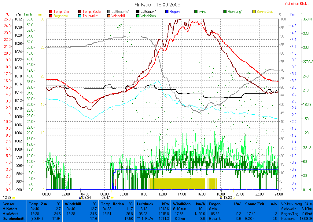Click the cyan Taupunkt legend square
The width and height of the screenshot is (313, 222).
tap(80, 16)
